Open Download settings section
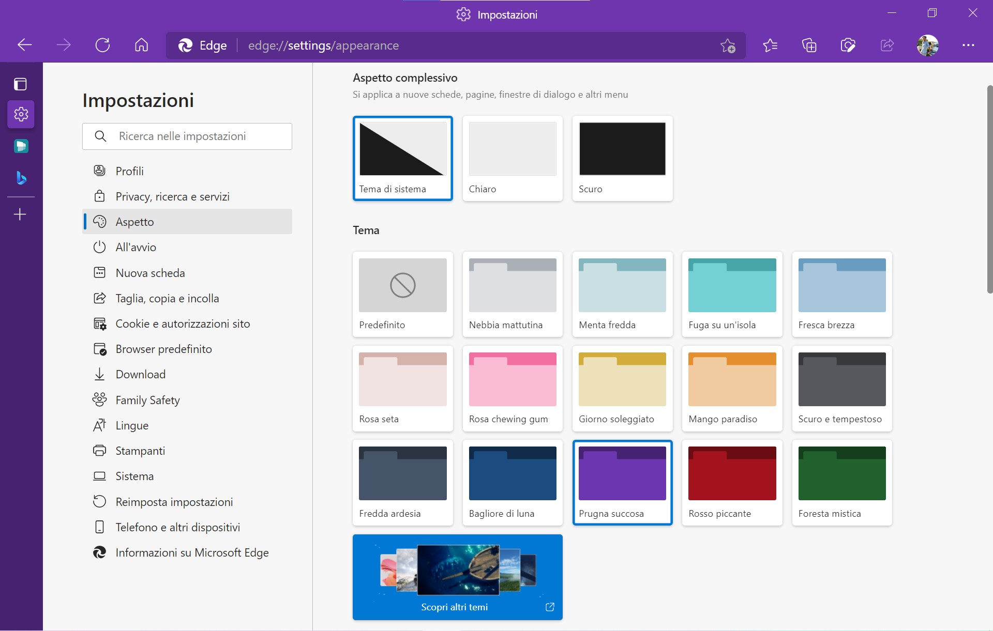This screenshot has width=993, height=631. pyautogui.click(x=140, y=374)
